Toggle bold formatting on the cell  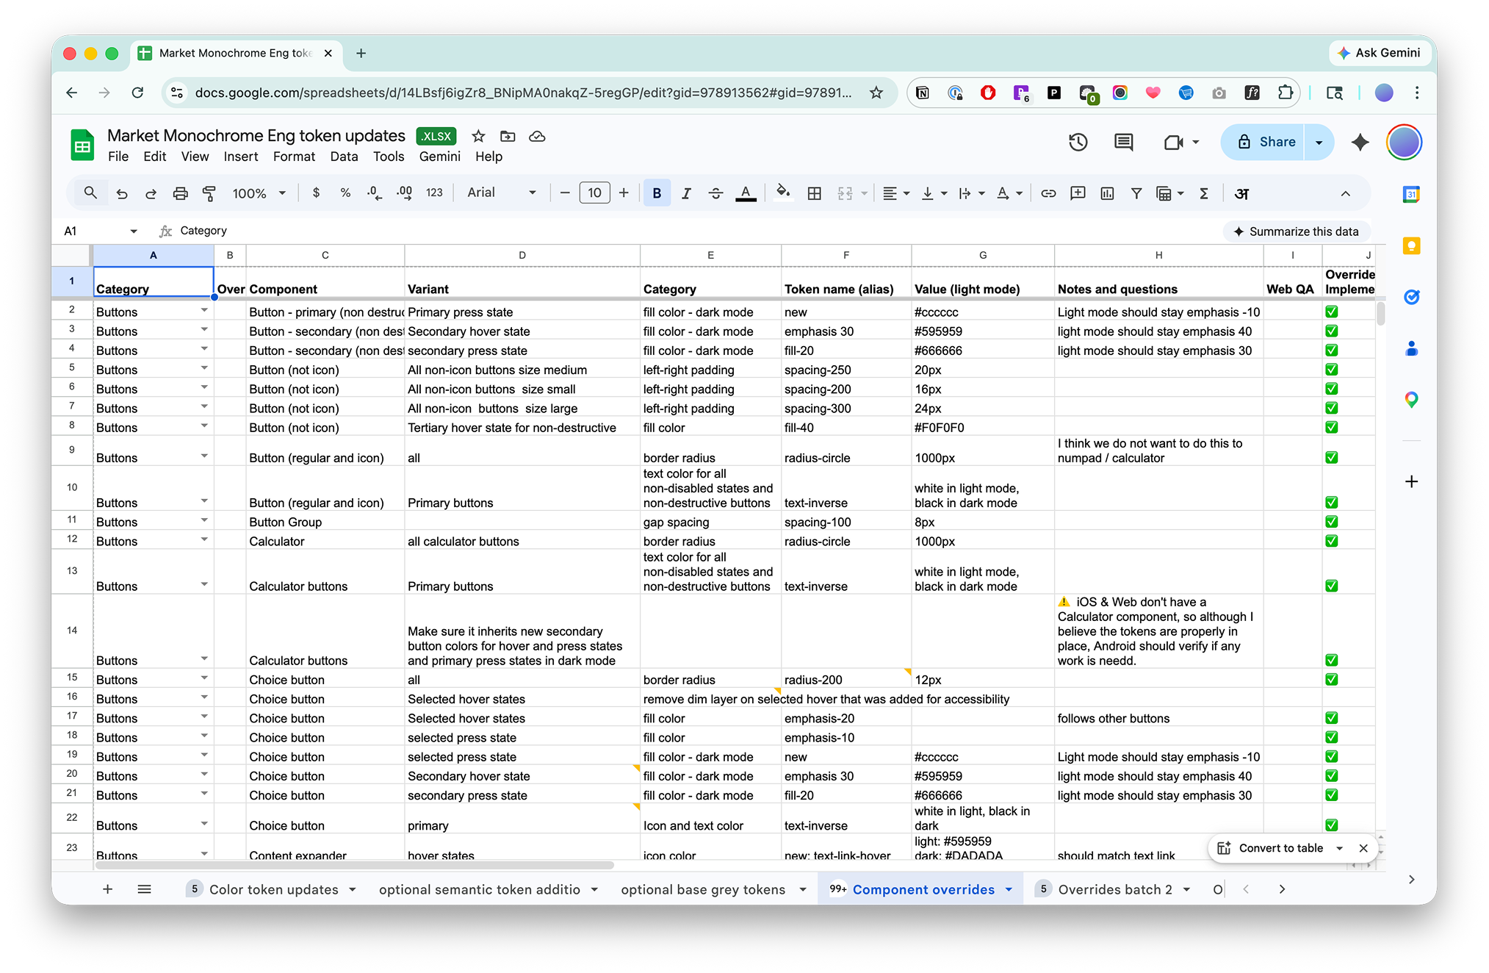tap(657, 193)
